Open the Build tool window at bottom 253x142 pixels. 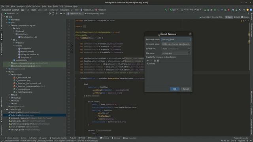tap(73, 138)
